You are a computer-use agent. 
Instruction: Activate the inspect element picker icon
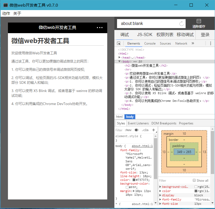(119, 43)
